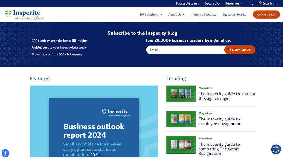Open the Customer Service menu item
This screenshot has width=283, height=159.
click(234, 14)
